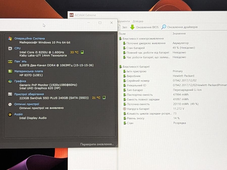
Task: Select the Поточне джерело живлення row
Action: 175,43
